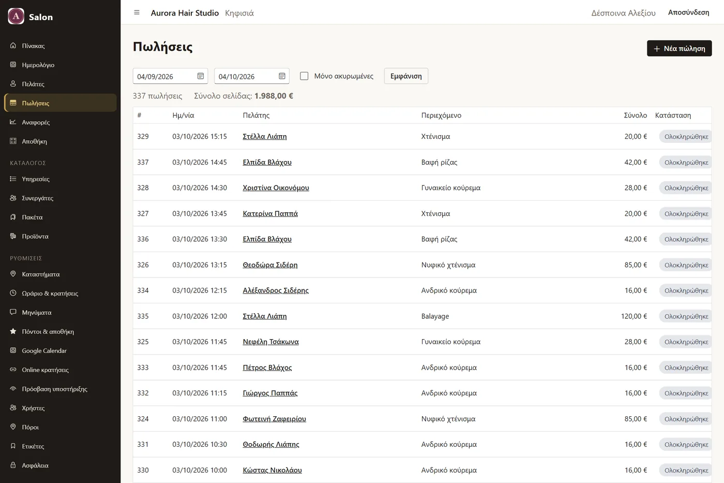Screen dimensions: 724x483
Task: Click the Πελάτες person icon
Action: pyautogui.click(x=13, y=84)
